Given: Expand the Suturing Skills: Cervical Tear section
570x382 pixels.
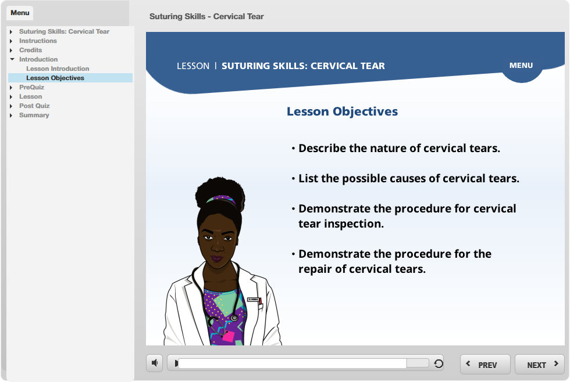Looking at the screenshot, I should [12, 32].
